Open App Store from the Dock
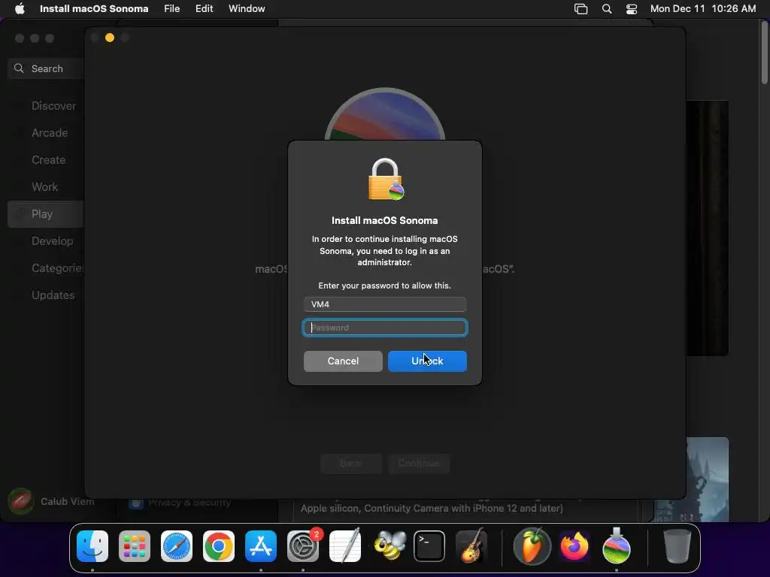Image resolution: width=770 pixels, height=577 pixels. pyautogui.click(x=261, y=546)
